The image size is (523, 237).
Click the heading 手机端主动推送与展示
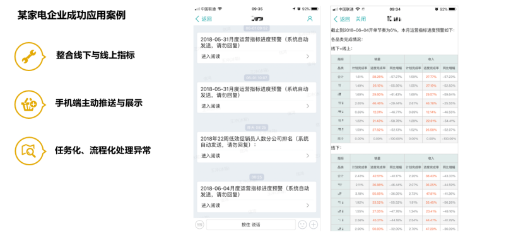tap(99, 103)
